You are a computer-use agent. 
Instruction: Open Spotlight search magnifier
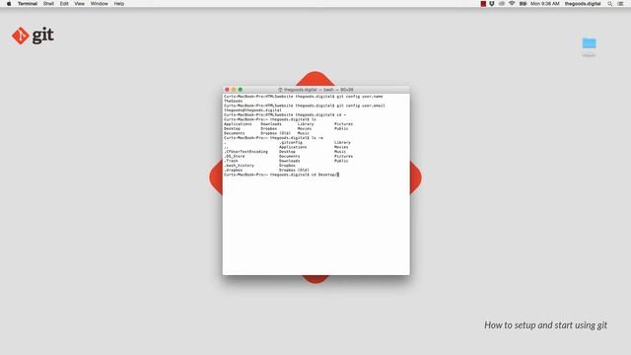coord(610,4)
